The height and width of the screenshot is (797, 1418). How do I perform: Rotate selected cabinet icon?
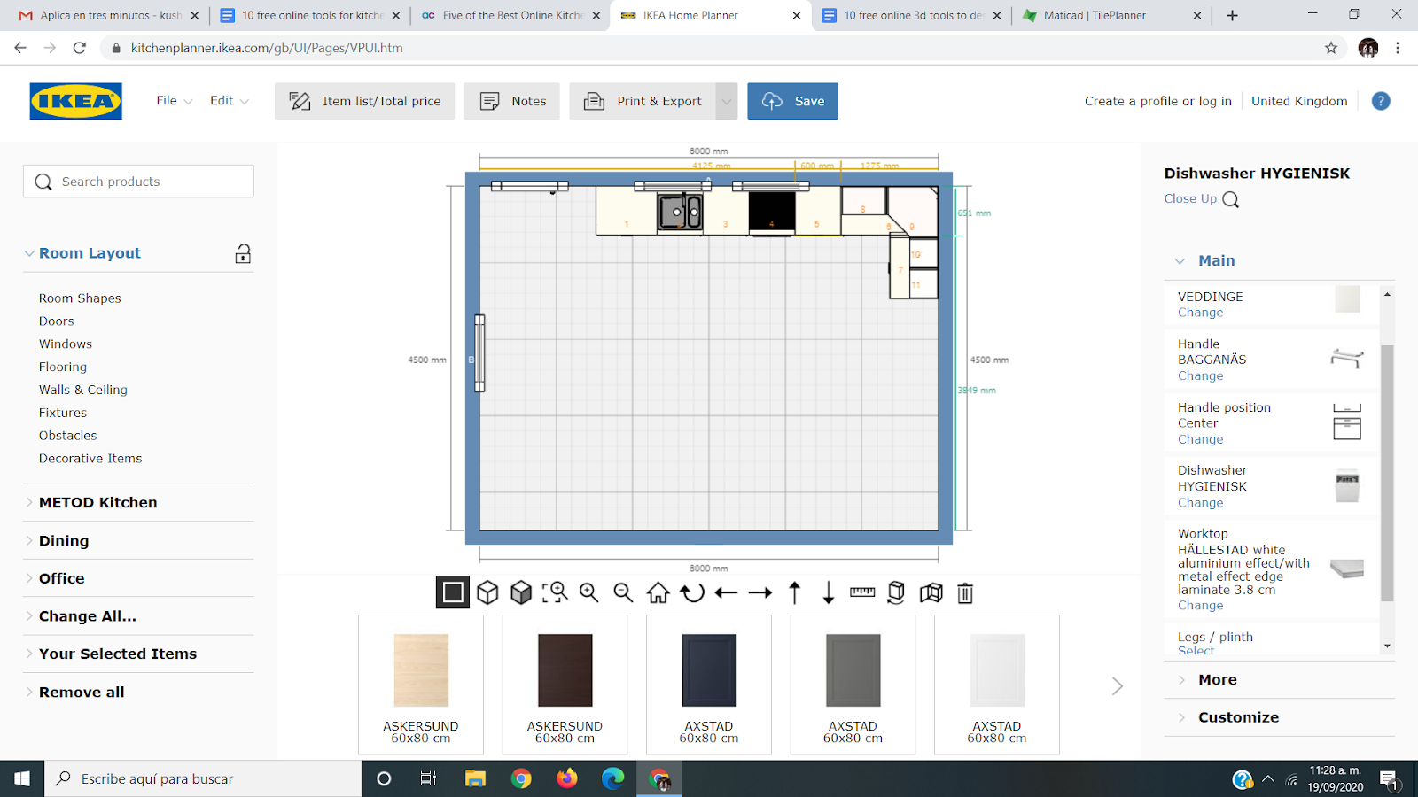[896, 592]
